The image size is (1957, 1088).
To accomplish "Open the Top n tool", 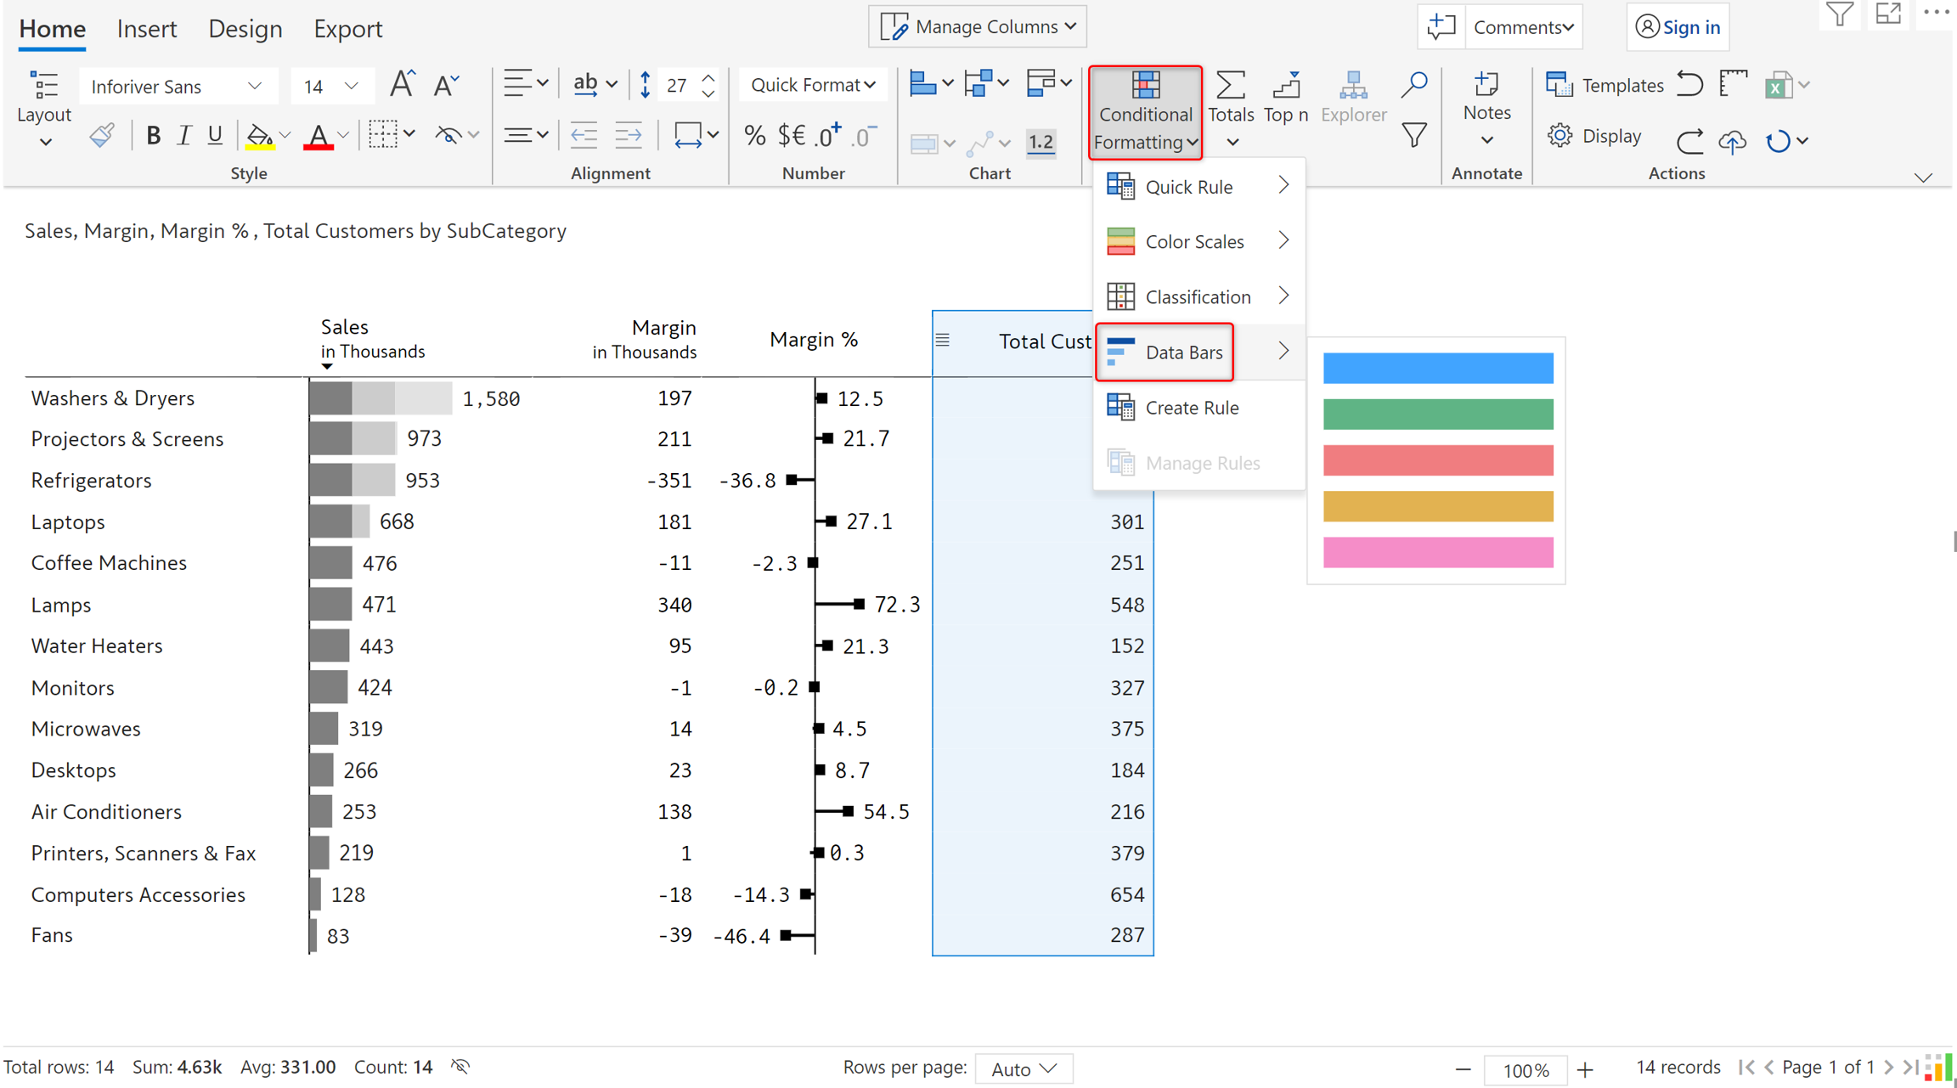I will [1286, 87].
